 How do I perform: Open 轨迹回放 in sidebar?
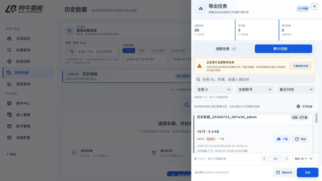[29, 61]
